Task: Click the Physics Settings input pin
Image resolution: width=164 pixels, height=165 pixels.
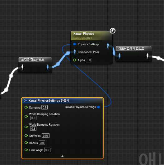Action: pos(75,44)
